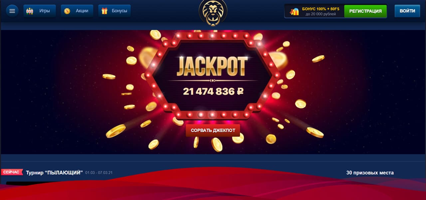Click the gift box icon beside Бонусы

point(105,11)
